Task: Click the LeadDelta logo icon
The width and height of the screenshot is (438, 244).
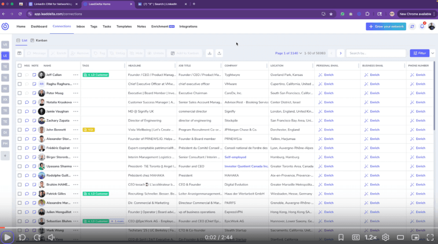Action: coord(5,26)
